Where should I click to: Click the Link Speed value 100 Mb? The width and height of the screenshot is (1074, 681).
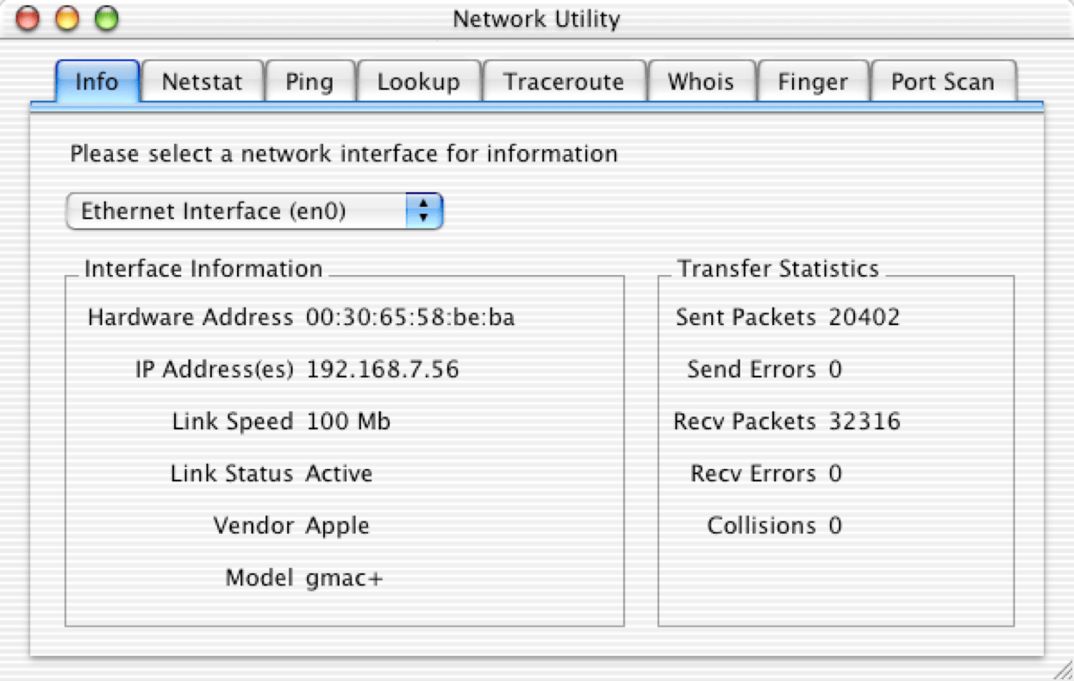tap(348, 422)
